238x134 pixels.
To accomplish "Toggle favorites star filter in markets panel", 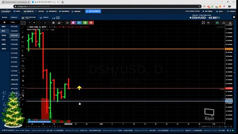I will point(4,22).
